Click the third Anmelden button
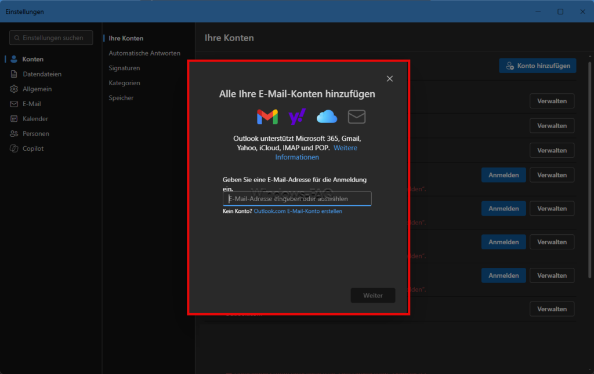Viewport: 594px width, 374px height. [504, 242]
